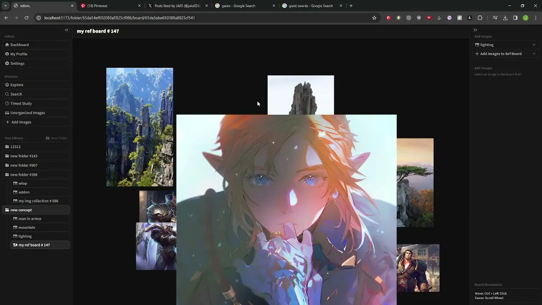542x305 pixels.
Task: View site information icon in address bar
Action: [39, 18]
